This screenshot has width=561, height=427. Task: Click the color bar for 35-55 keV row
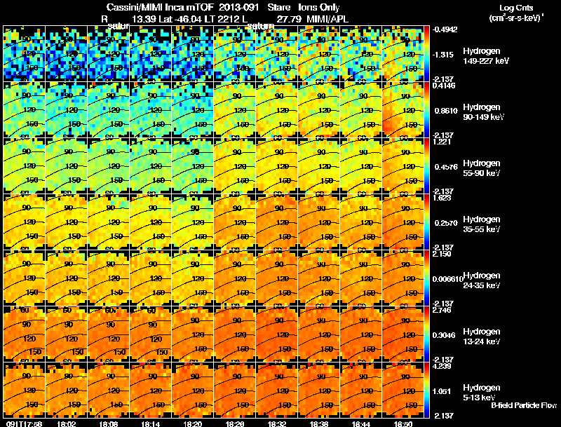tap(427, 222)
